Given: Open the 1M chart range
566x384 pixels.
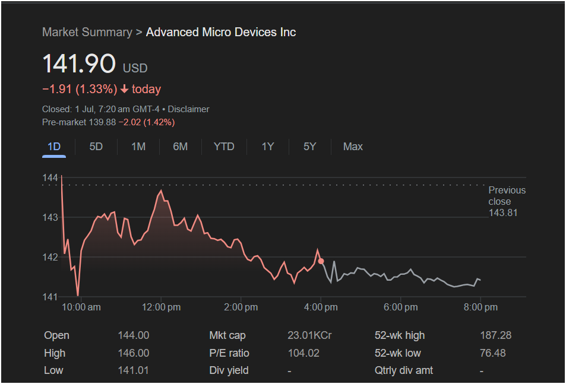Looking at the screenshot, I should [x=138, y=147].
